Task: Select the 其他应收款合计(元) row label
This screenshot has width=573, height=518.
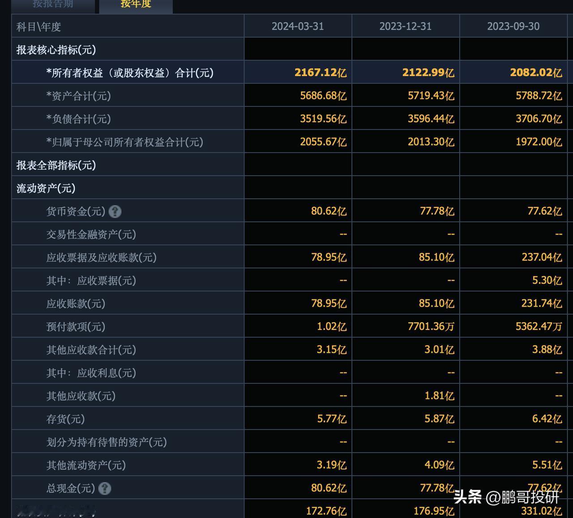Action: pyautogui.click(x=91, y=350)
